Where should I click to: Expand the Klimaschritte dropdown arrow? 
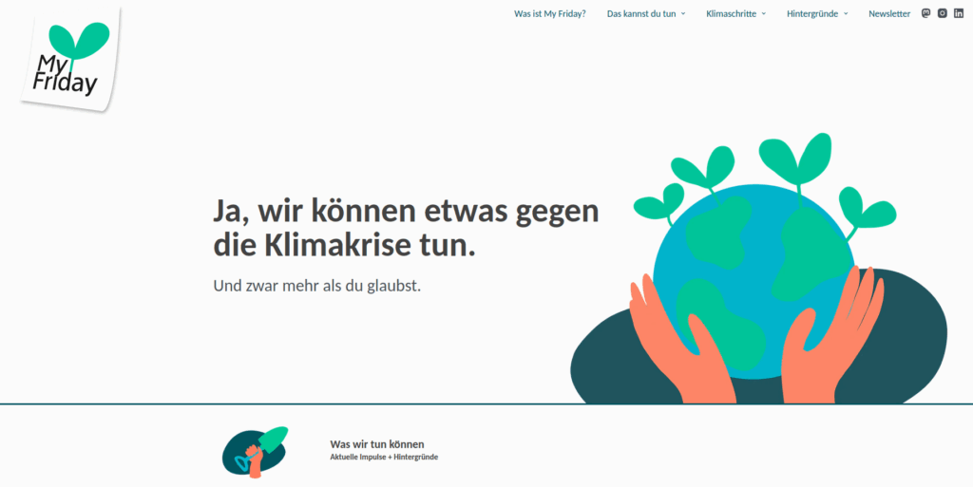pyautogui.click(x=764, y=13)
